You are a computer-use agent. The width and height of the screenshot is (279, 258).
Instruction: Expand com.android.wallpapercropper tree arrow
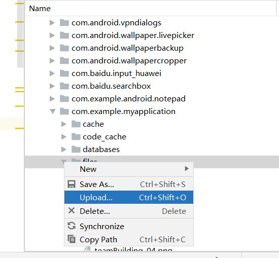coord(52,61)
